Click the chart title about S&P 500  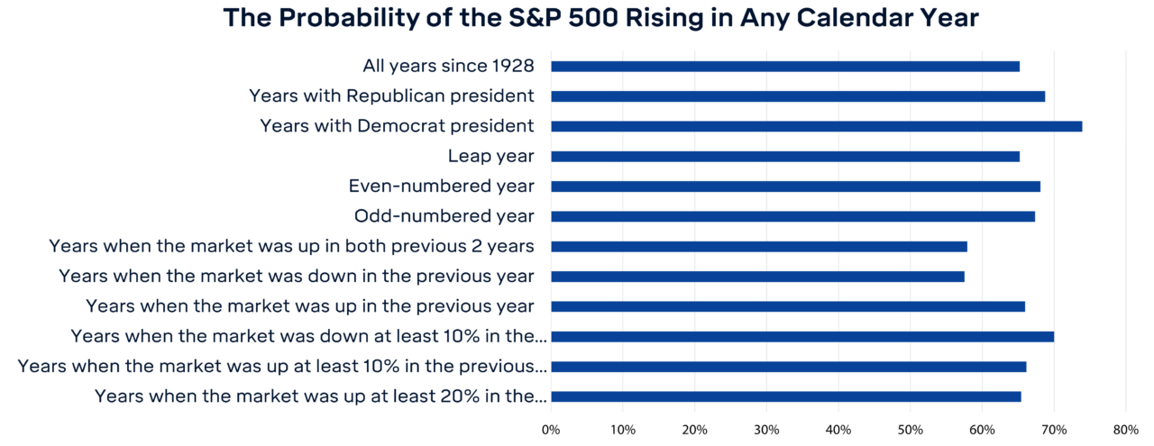600,18
